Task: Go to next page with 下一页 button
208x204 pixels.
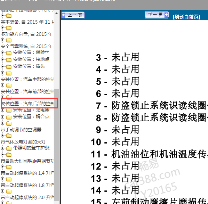Action: pos(157,15)
